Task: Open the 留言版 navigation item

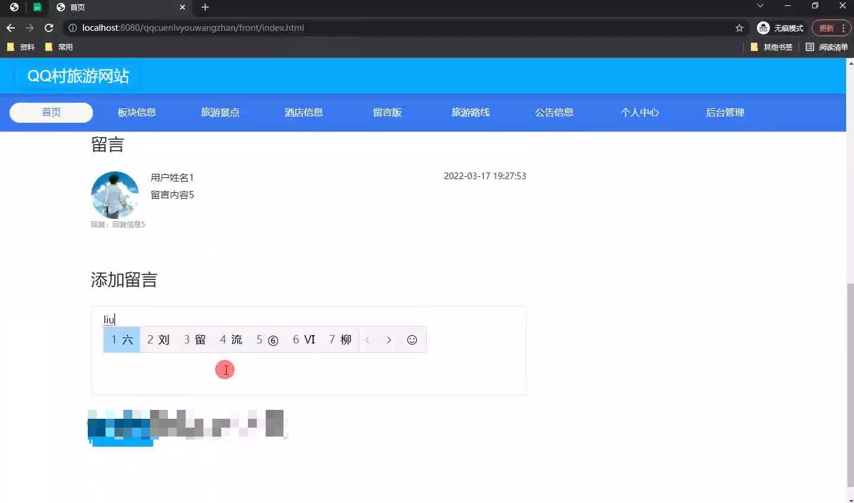Action: pos(387,112)
